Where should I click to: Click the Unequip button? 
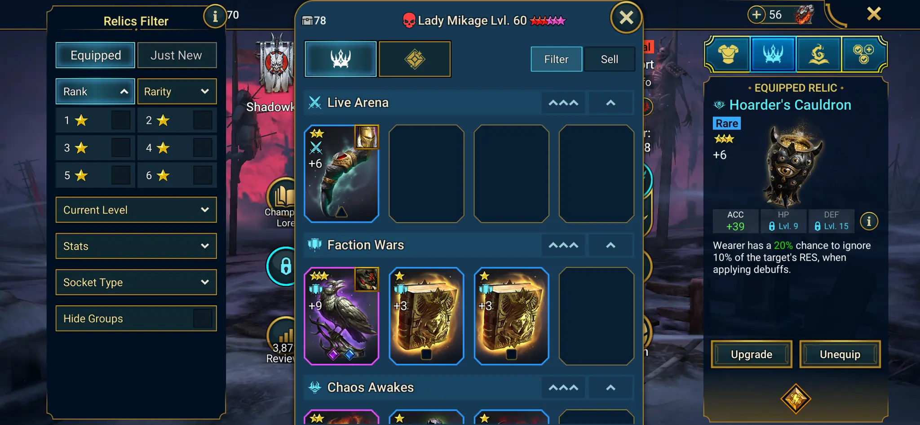point(840,354)
